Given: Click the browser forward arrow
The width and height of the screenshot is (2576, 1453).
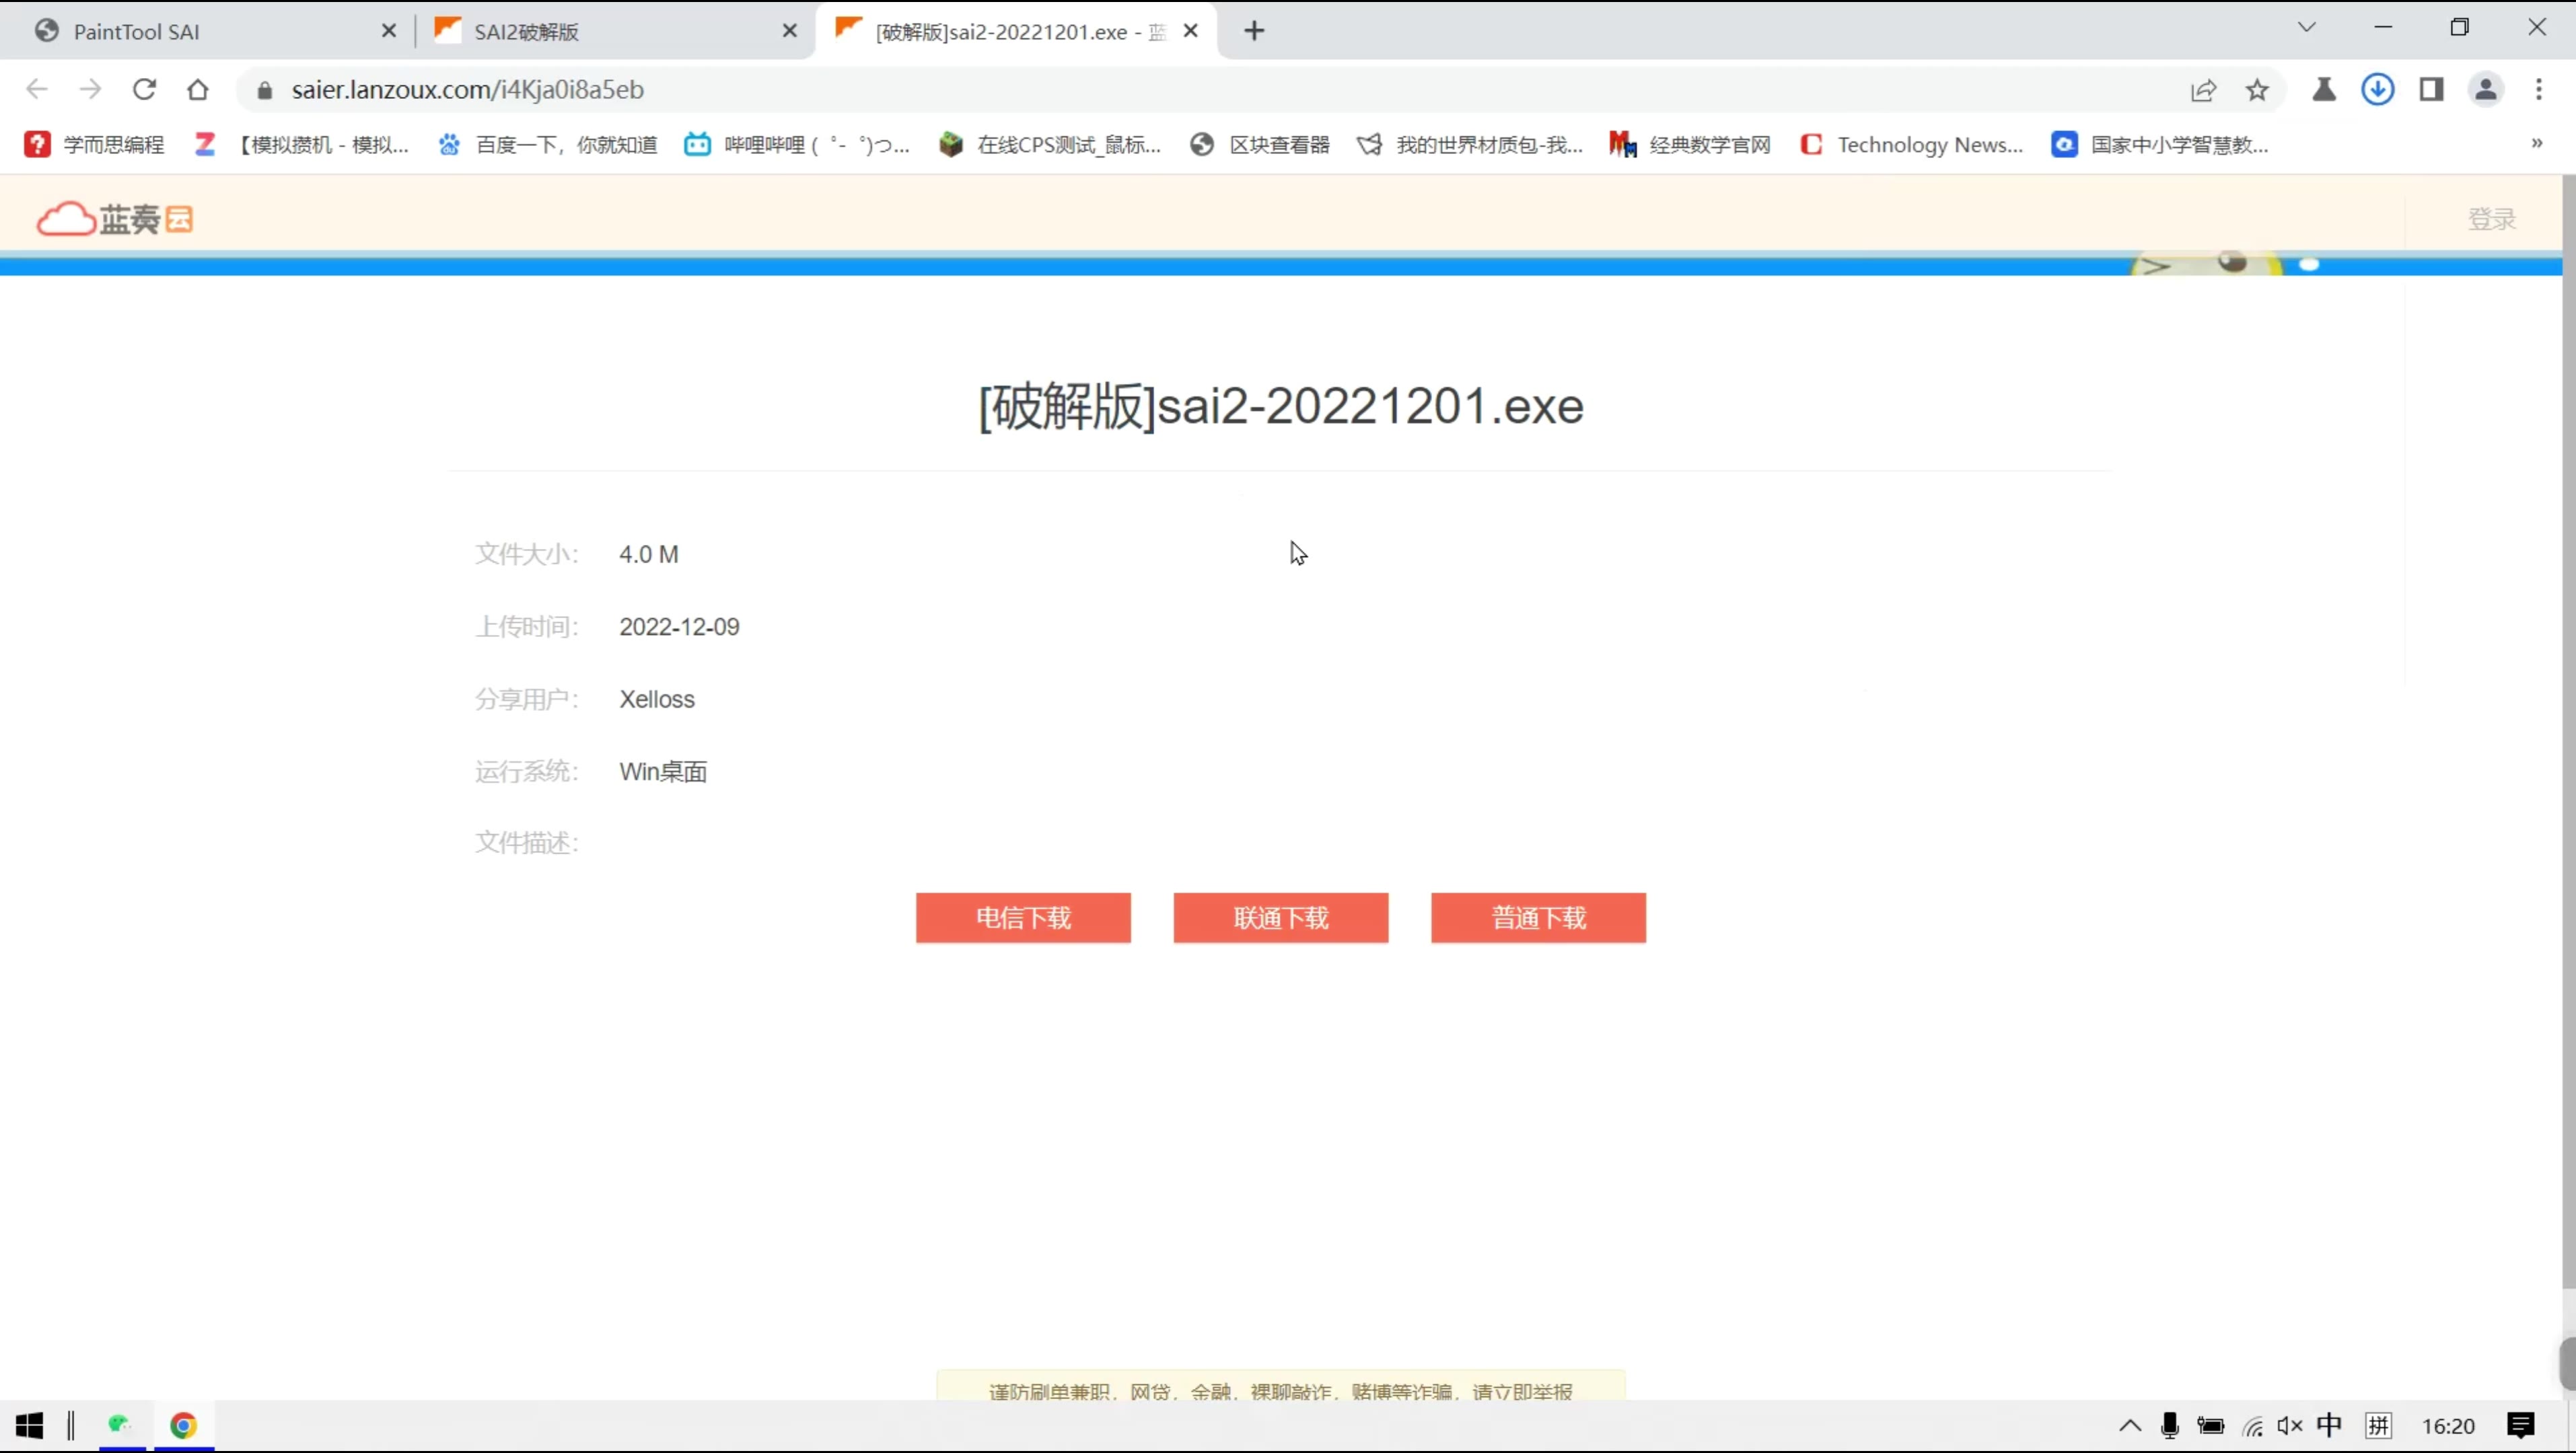Looking at the screenshot, I should click(x=91, y=90).
